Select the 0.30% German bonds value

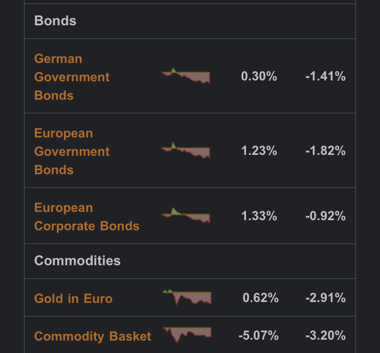259,76
